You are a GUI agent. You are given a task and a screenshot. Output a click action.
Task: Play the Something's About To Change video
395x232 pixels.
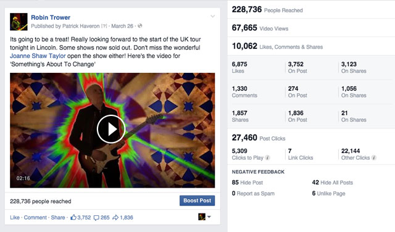click(111, 129)
